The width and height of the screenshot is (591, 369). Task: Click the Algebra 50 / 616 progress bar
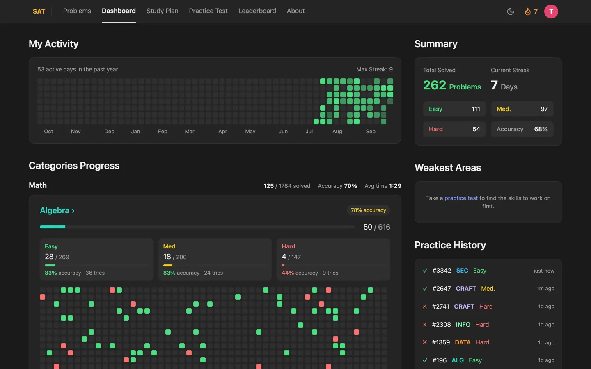197,227
